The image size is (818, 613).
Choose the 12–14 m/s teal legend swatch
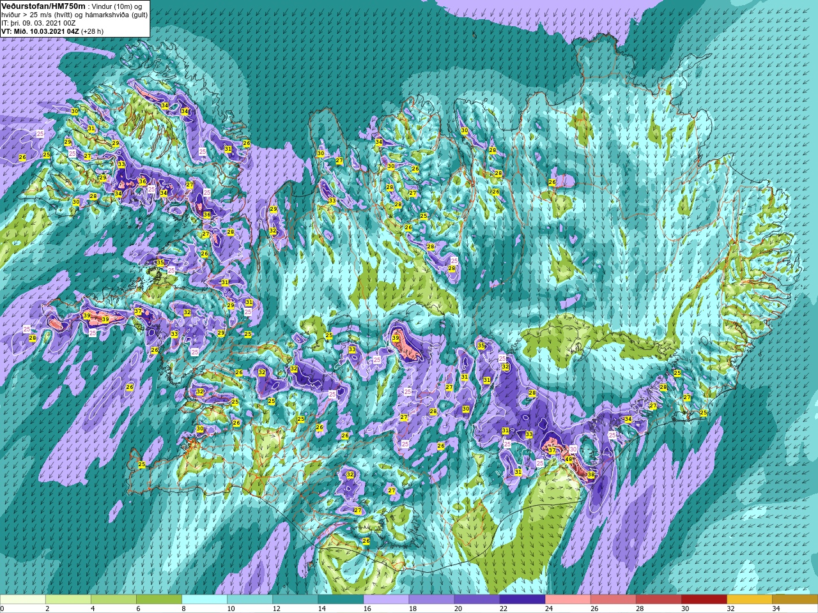pos(295,600)
